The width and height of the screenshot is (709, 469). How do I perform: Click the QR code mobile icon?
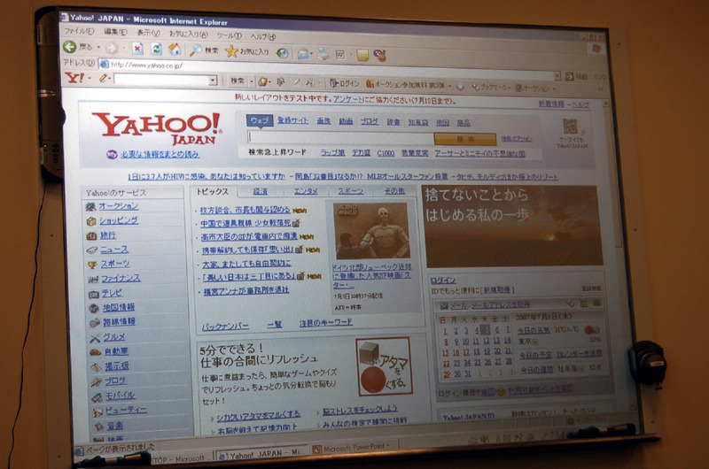tap(570, 126)
